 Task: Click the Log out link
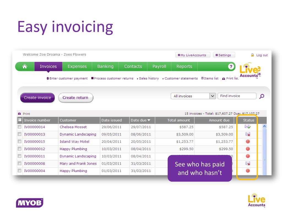coord(262,55)
